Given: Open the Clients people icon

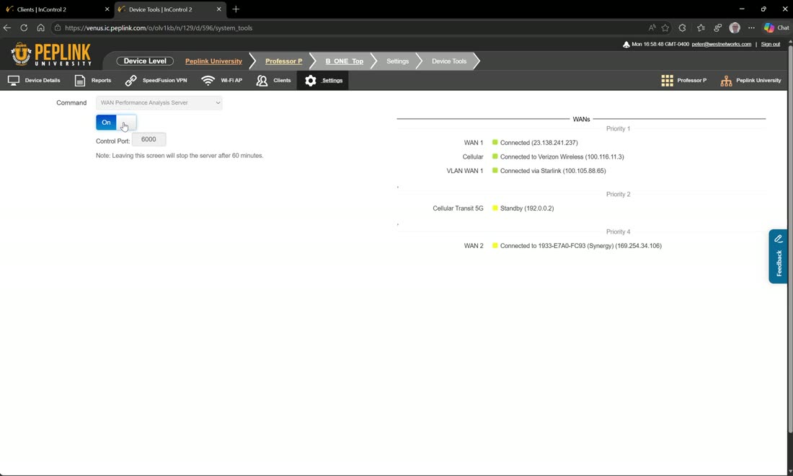Looking at the screenshot, I should [262, 81].
